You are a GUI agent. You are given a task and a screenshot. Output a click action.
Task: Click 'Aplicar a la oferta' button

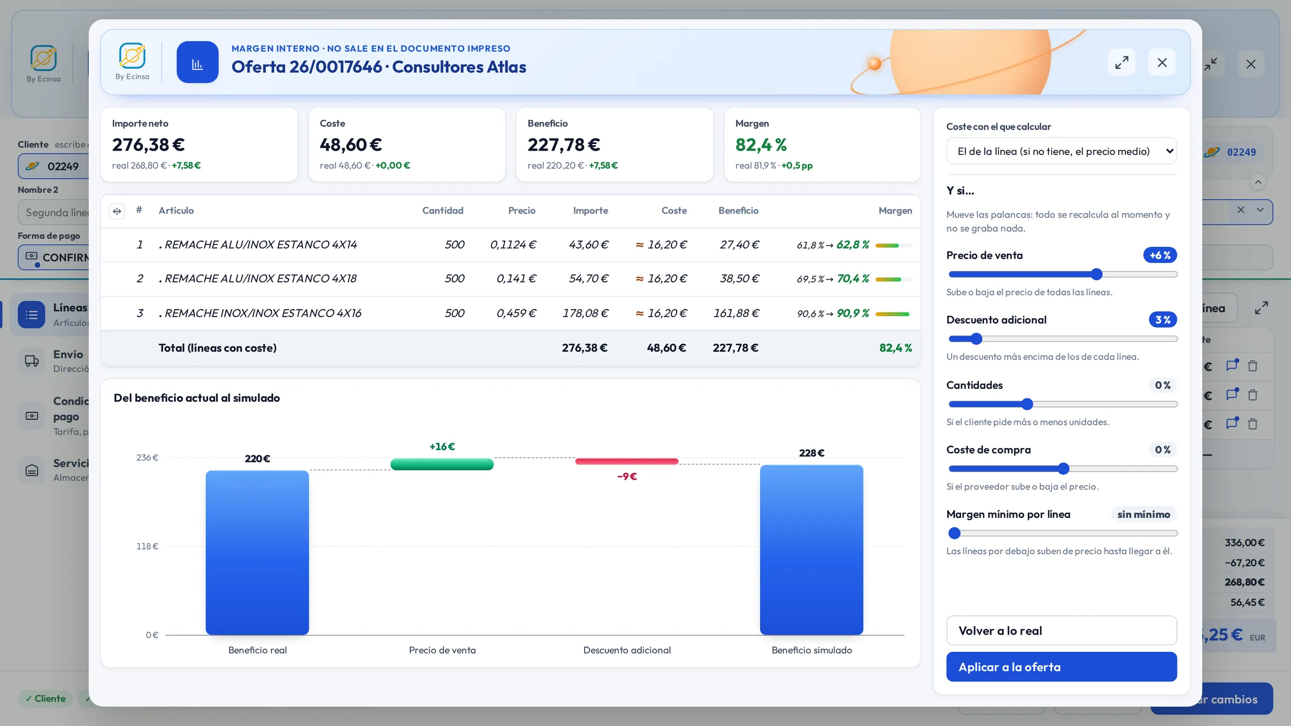[x=1061, y=667]
